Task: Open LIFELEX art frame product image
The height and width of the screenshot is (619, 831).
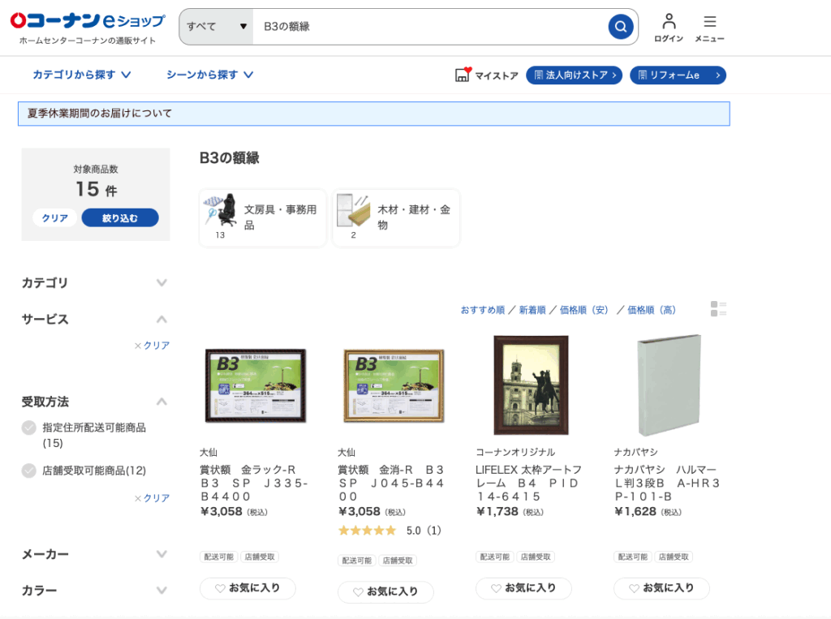Action: [x=531, y=385]
